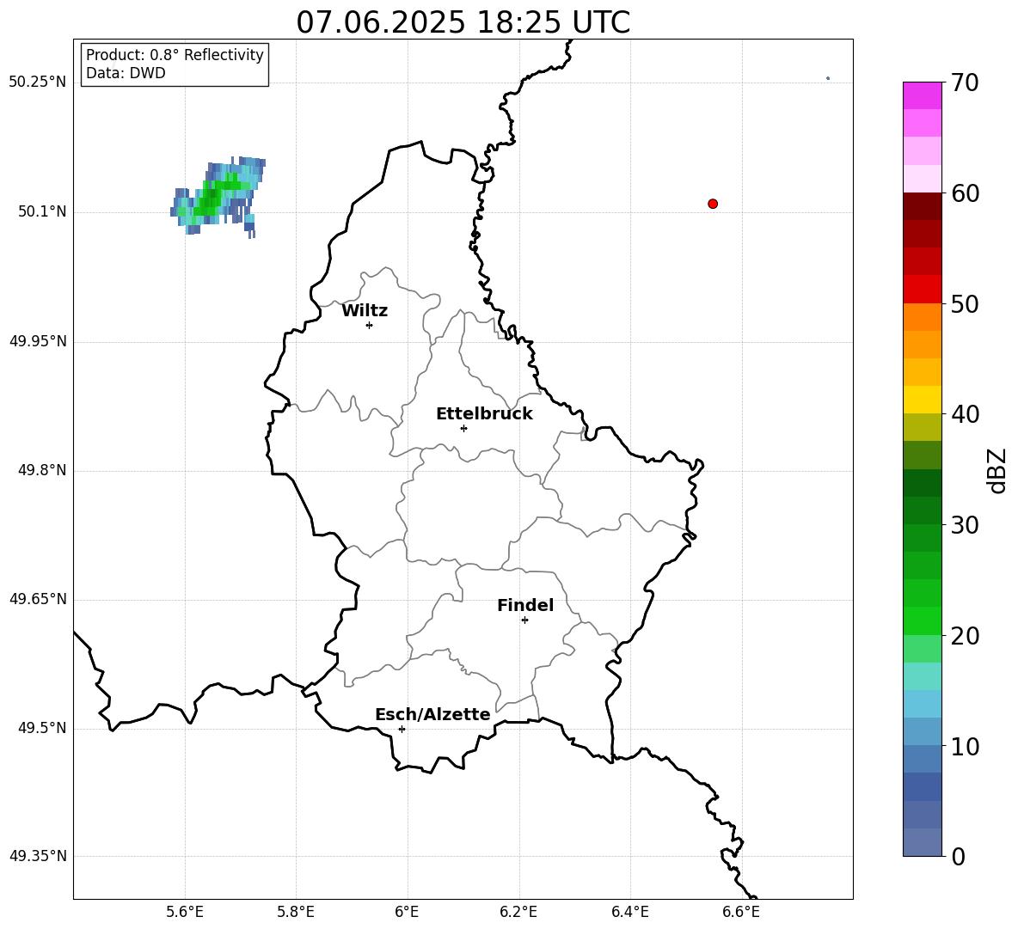Click the dark red colorbar swatch below 60
This screenshot has height=929, width=1018.
(922, 206)
